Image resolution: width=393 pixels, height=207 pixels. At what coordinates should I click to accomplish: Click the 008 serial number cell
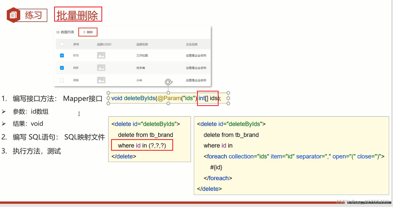pyautogui.click(x=76, y=80)
